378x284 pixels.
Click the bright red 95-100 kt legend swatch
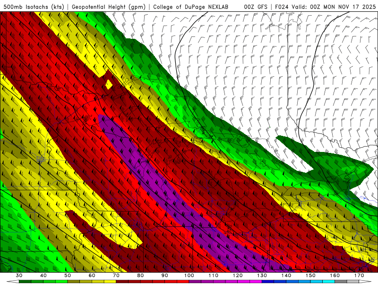point(183,282)
